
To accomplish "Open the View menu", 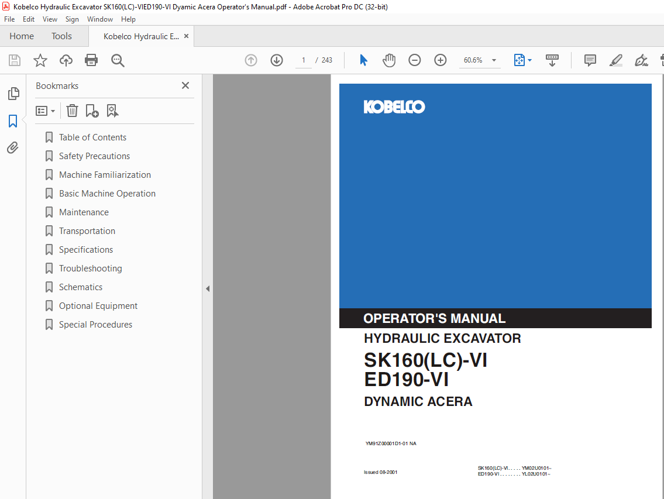I will pyautogui.click(x=50, y=19).
